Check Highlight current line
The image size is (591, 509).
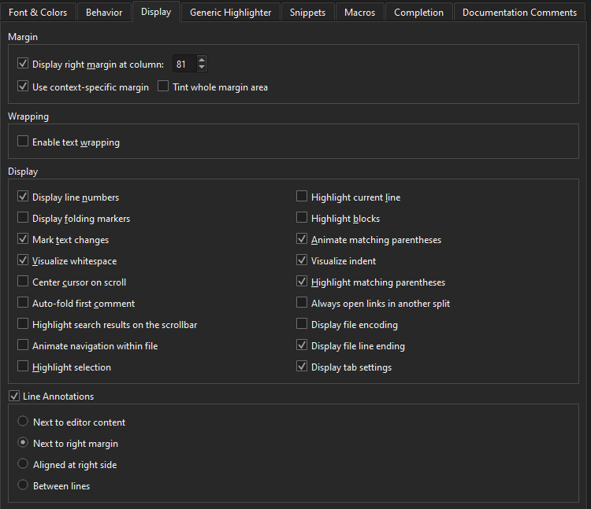click(x=302, y=197)
